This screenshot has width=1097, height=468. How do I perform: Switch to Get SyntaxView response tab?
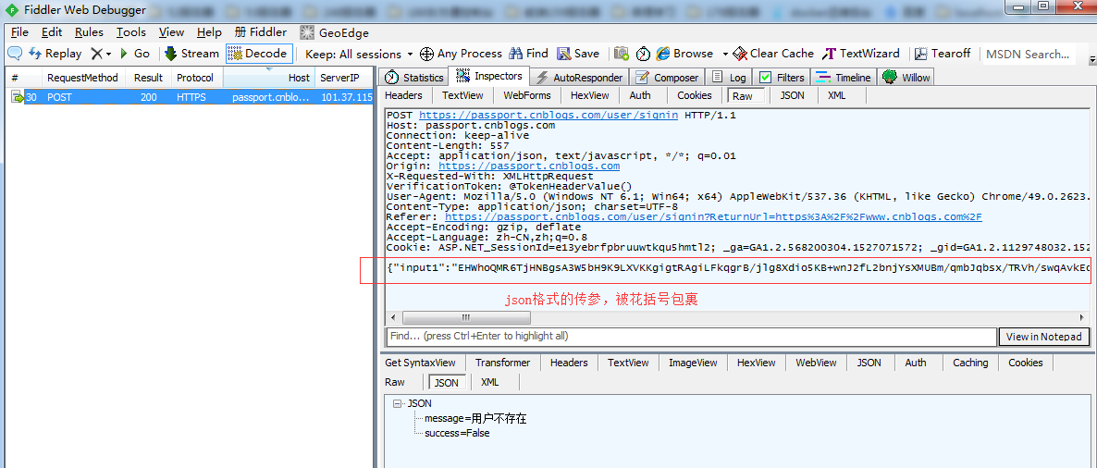pos(420,363)
